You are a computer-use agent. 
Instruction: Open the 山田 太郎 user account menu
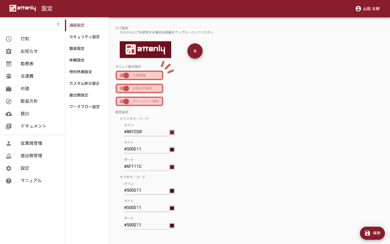(x=367, y=9)
